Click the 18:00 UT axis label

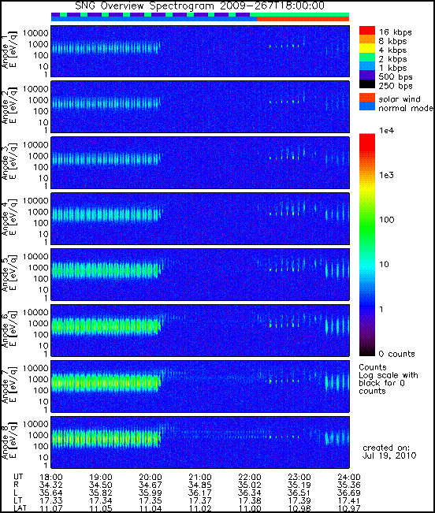tap(50, 478)
